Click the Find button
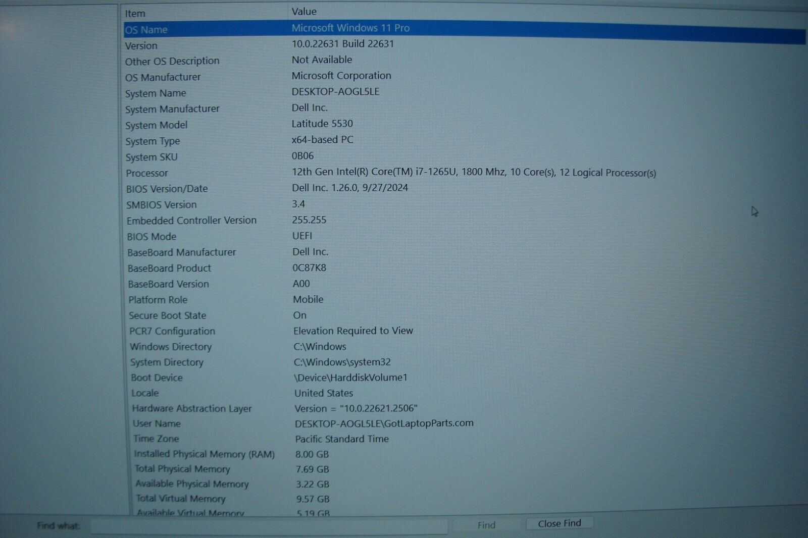The width and height of the screenshot is (808, 538). [486, 525]
